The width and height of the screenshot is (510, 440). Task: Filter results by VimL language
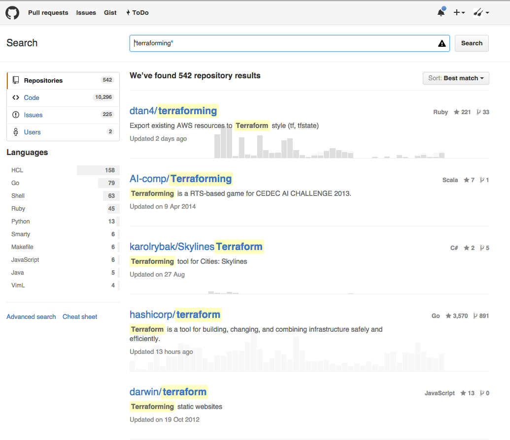tap(63, 285)
